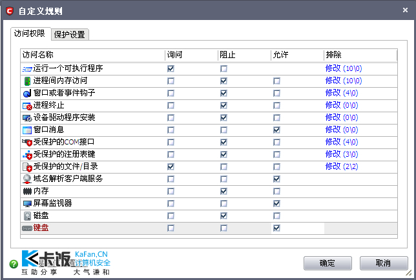Click the icon beside 受保护的文件/目录
Image resolution: width=416 pixels, height=280 pixels.
tap(27, 167)
